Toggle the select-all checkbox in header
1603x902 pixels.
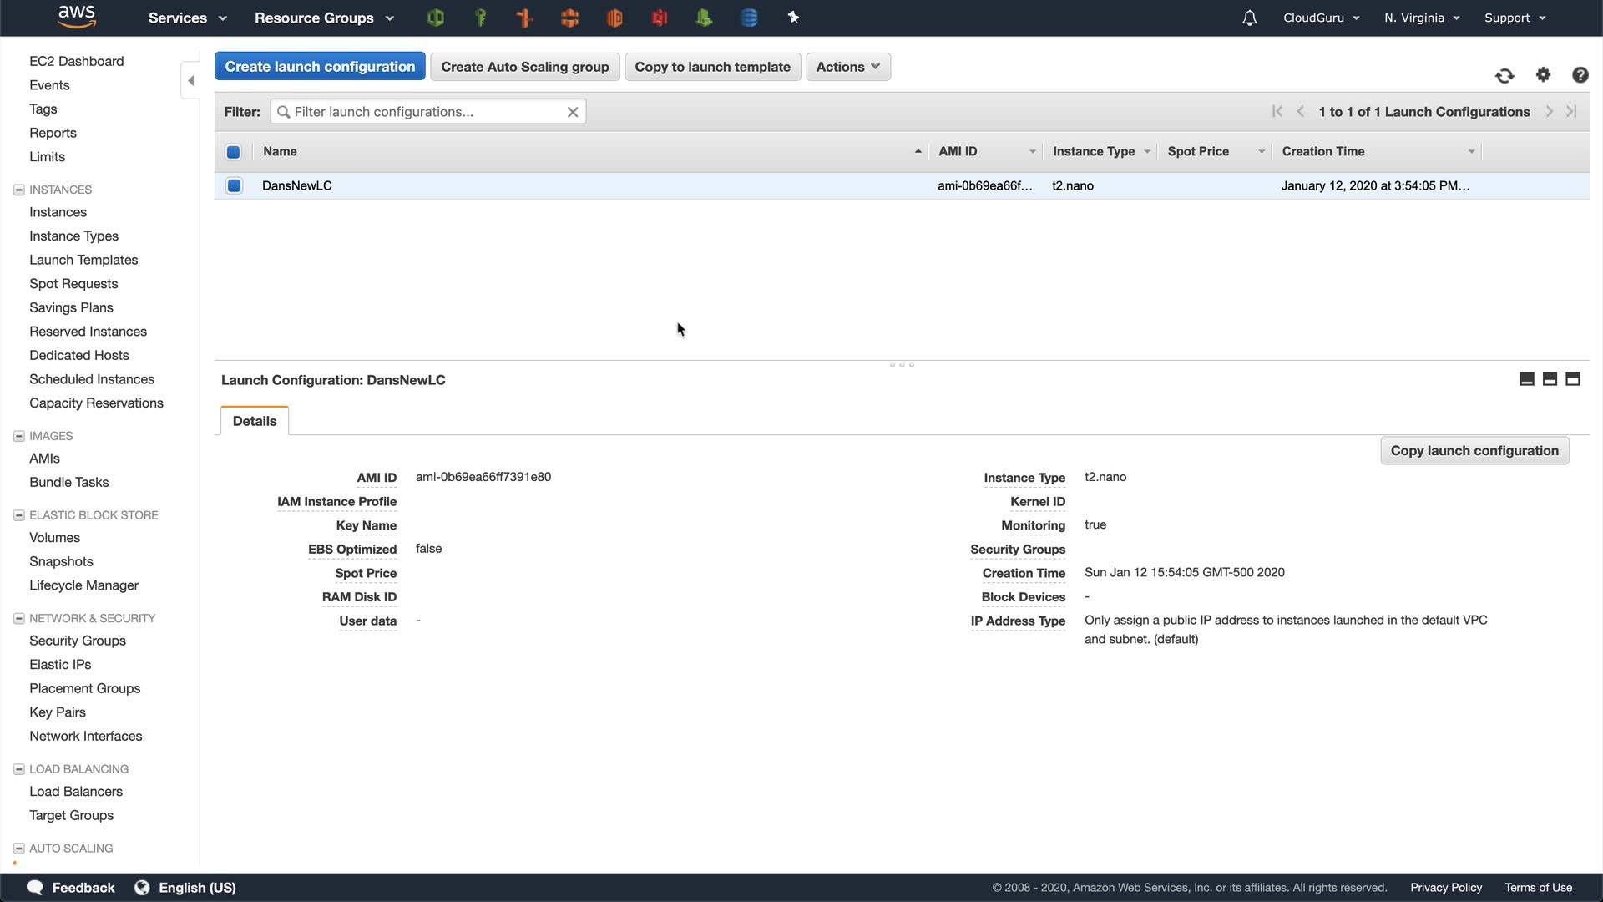234,152
